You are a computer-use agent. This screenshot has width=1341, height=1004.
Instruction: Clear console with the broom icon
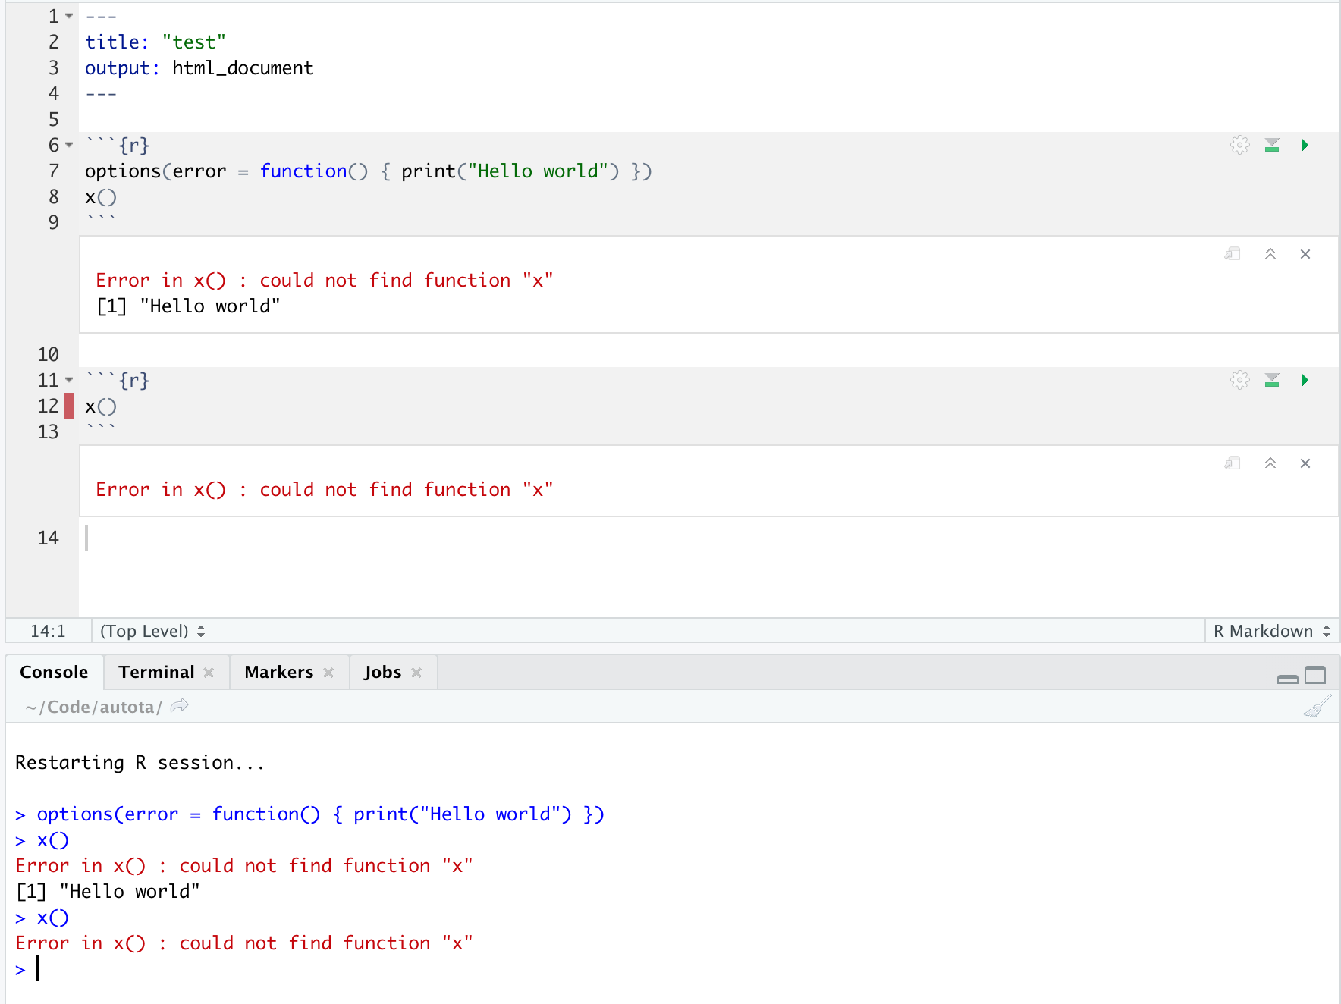(x=1317, y=707)
